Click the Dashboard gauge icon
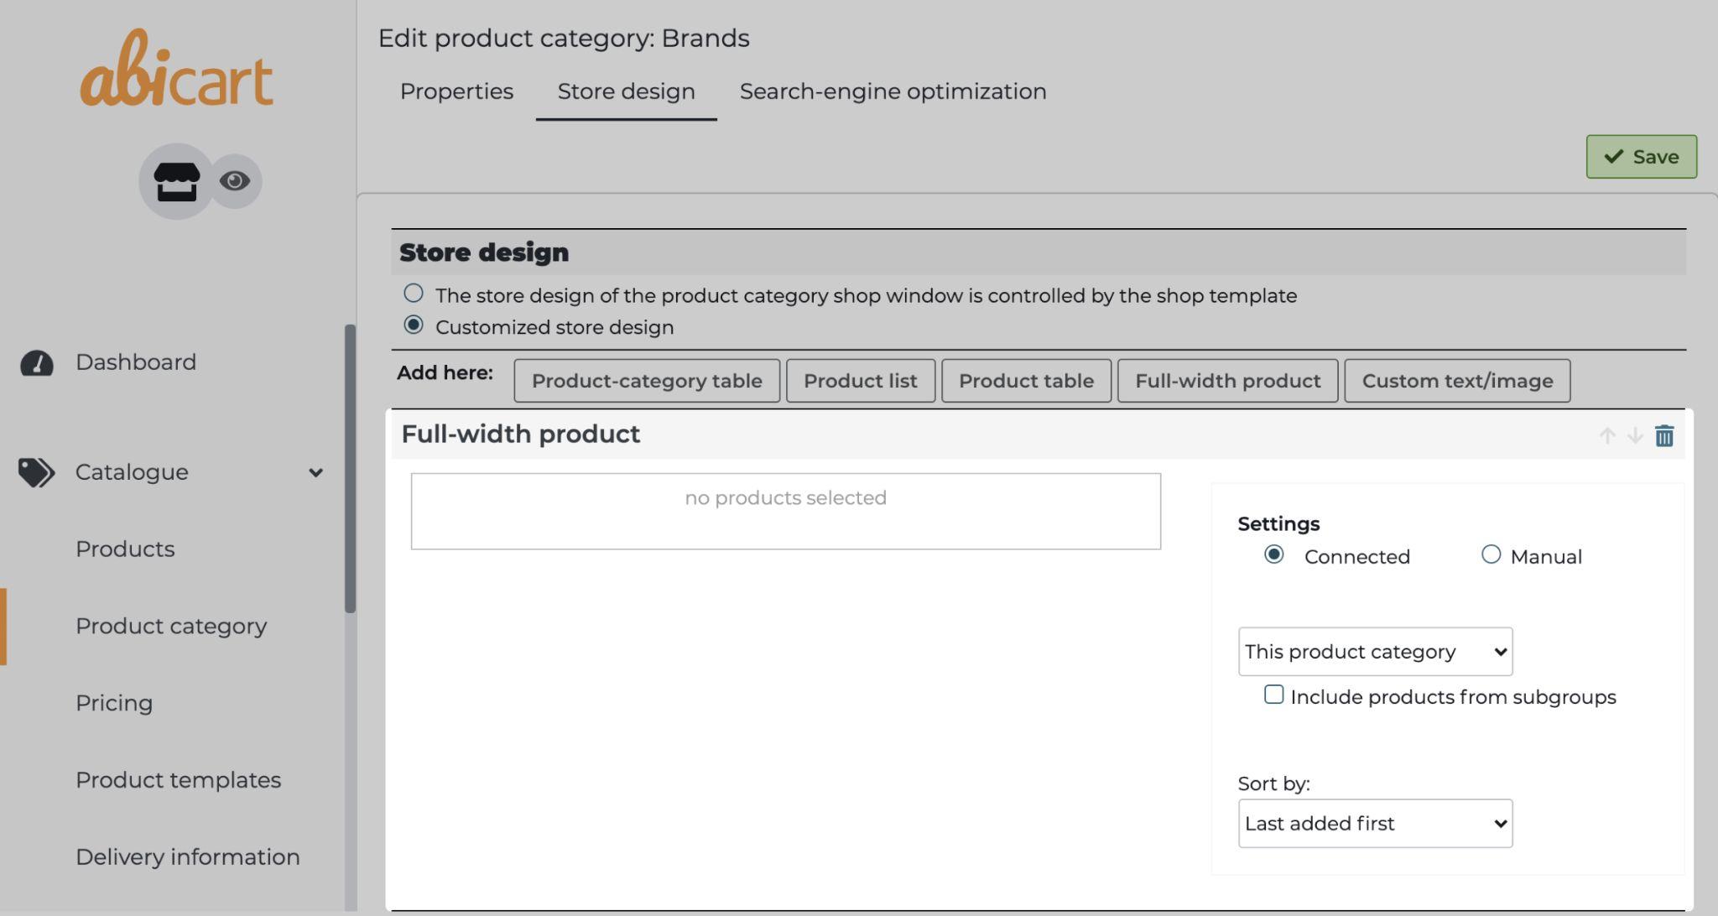Screen dimensions: 1718x916 click(37, 362)
